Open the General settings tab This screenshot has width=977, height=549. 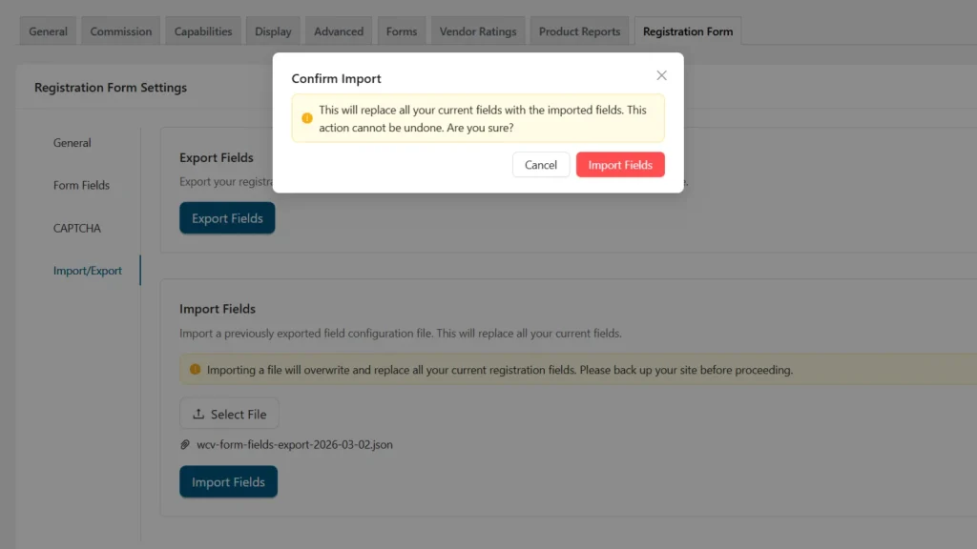click(48, 31)
